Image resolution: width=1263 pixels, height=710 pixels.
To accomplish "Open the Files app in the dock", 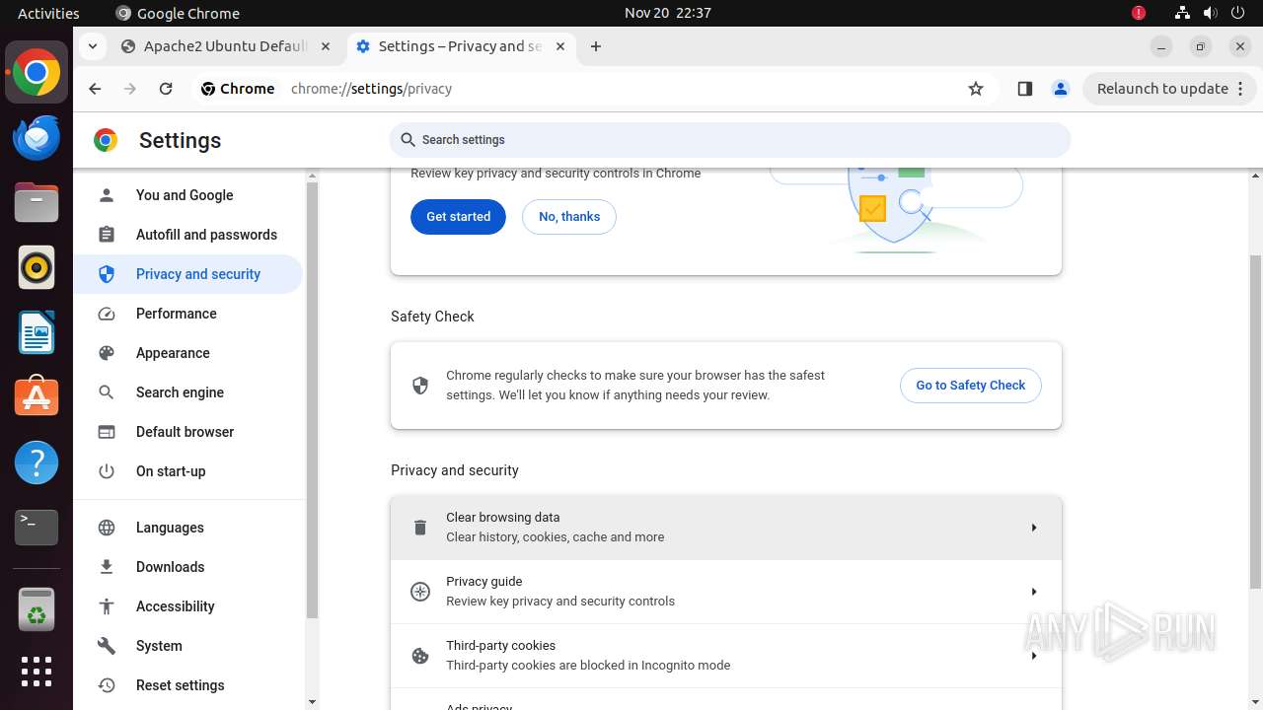I will [37, 202].
